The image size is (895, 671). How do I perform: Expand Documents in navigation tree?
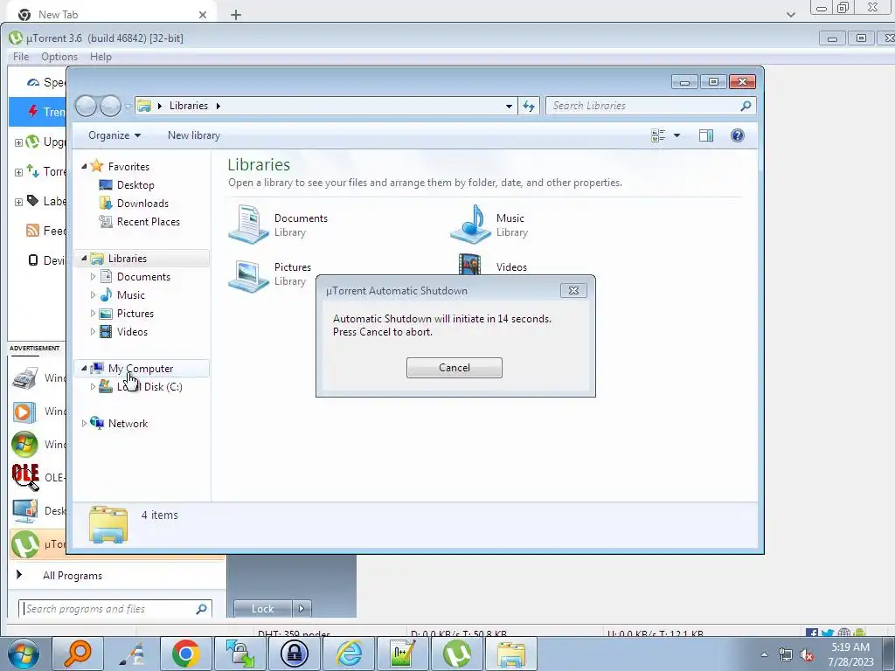[93, 277]
